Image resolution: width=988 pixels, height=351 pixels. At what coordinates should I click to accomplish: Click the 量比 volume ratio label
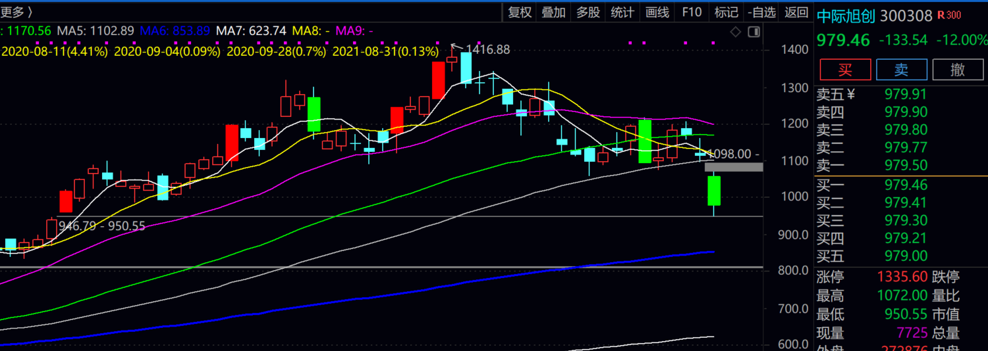pos(947,296)
